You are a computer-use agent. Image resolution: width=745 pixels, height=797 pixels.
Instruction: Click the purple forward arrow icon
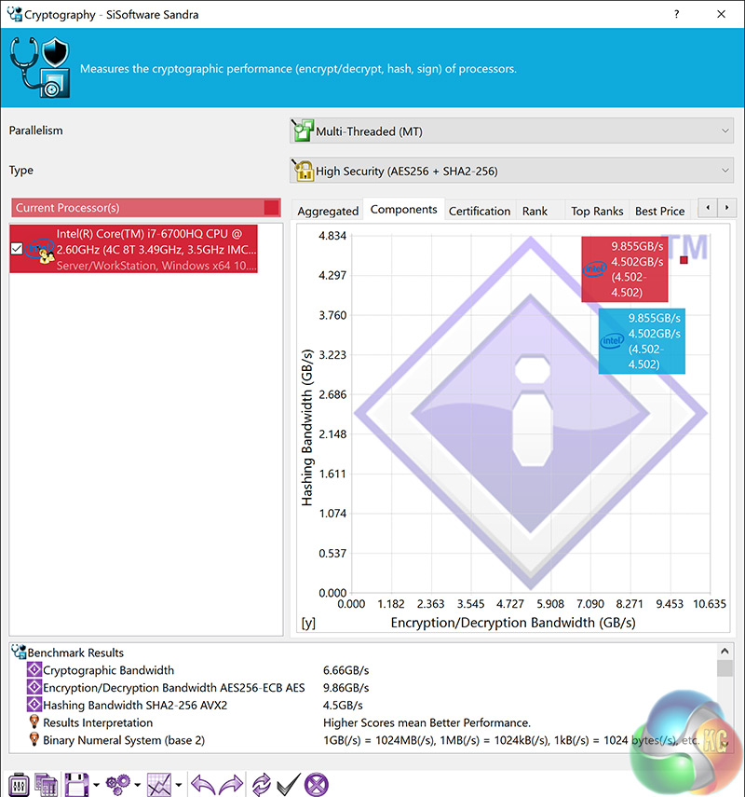tap(231, 784)
